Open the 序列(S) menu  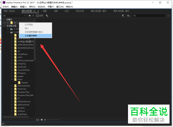[32, 7]
